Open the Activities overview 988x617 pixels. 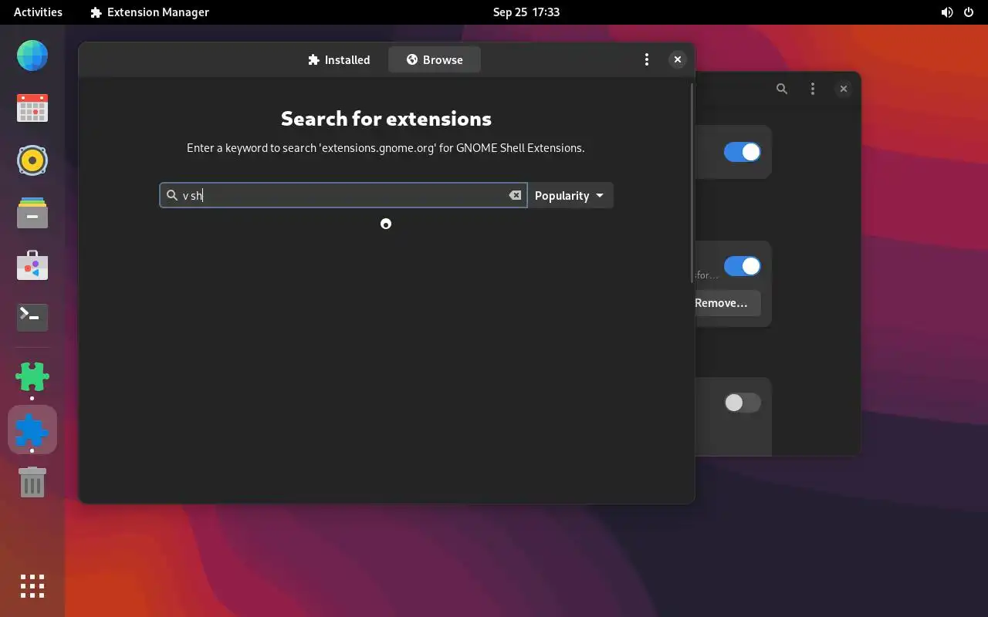(38, 12)
